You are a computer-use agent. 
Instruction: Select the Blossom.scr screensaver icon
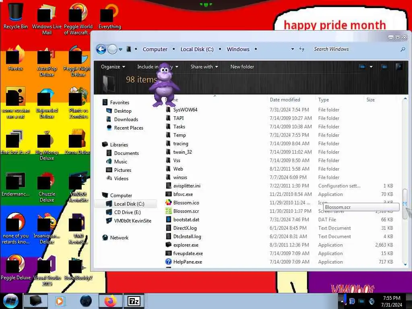(169, 211)
